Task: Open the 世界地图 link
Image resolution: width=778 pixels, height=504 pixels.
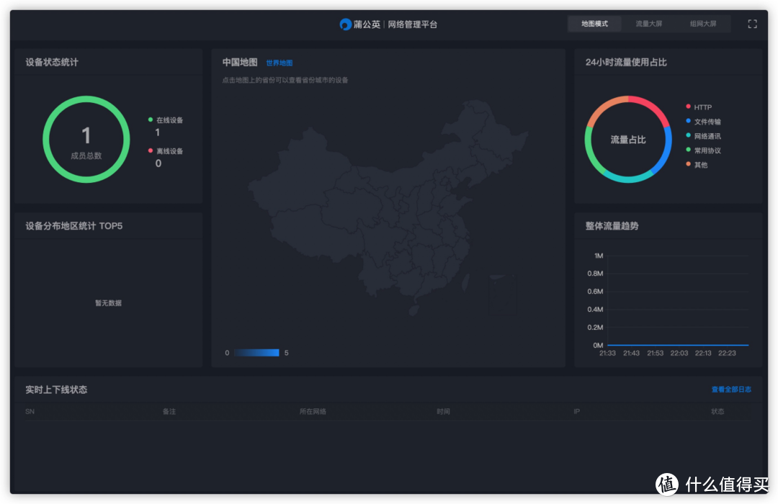Action: point(280,63)
